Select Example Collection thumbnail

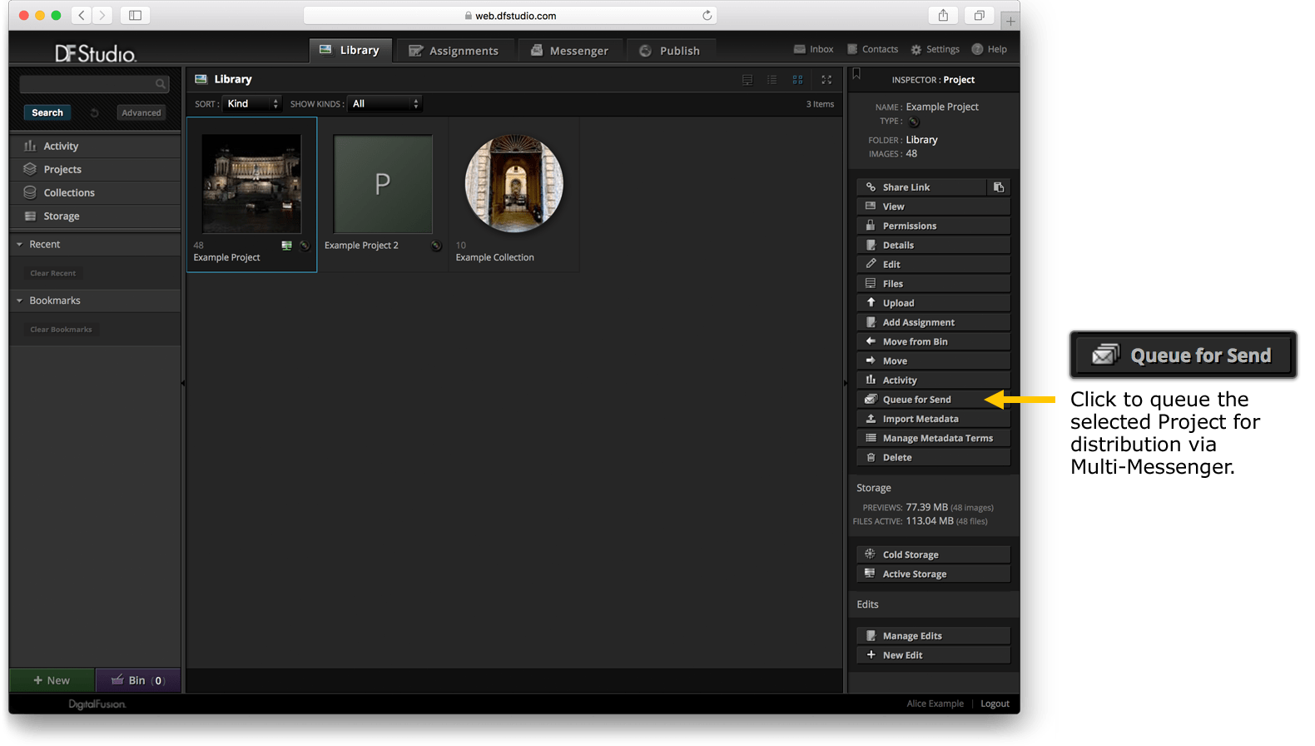click(x=514, y=184)
